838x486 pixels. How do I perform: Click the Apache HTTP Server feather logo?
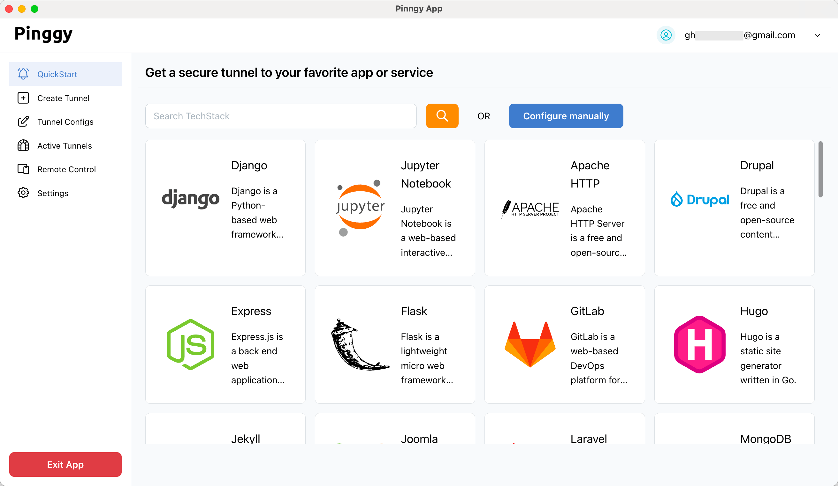[530, 209]
